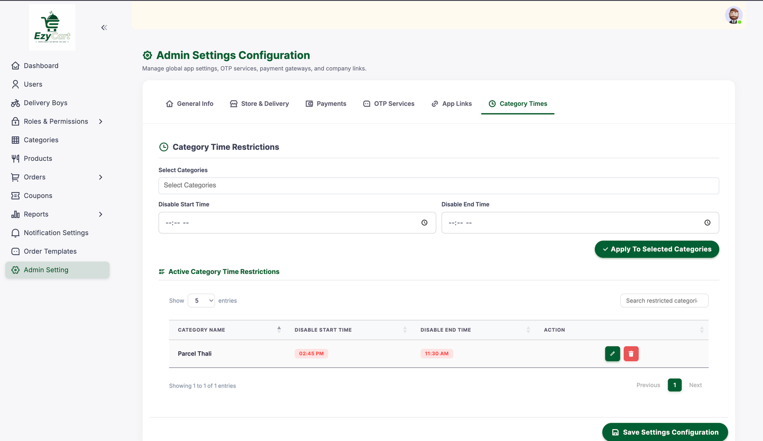The width and height of the screenshot is (763, 441).
Task: Click the 02:45 PM start time badge
Action: coord(311,354)
